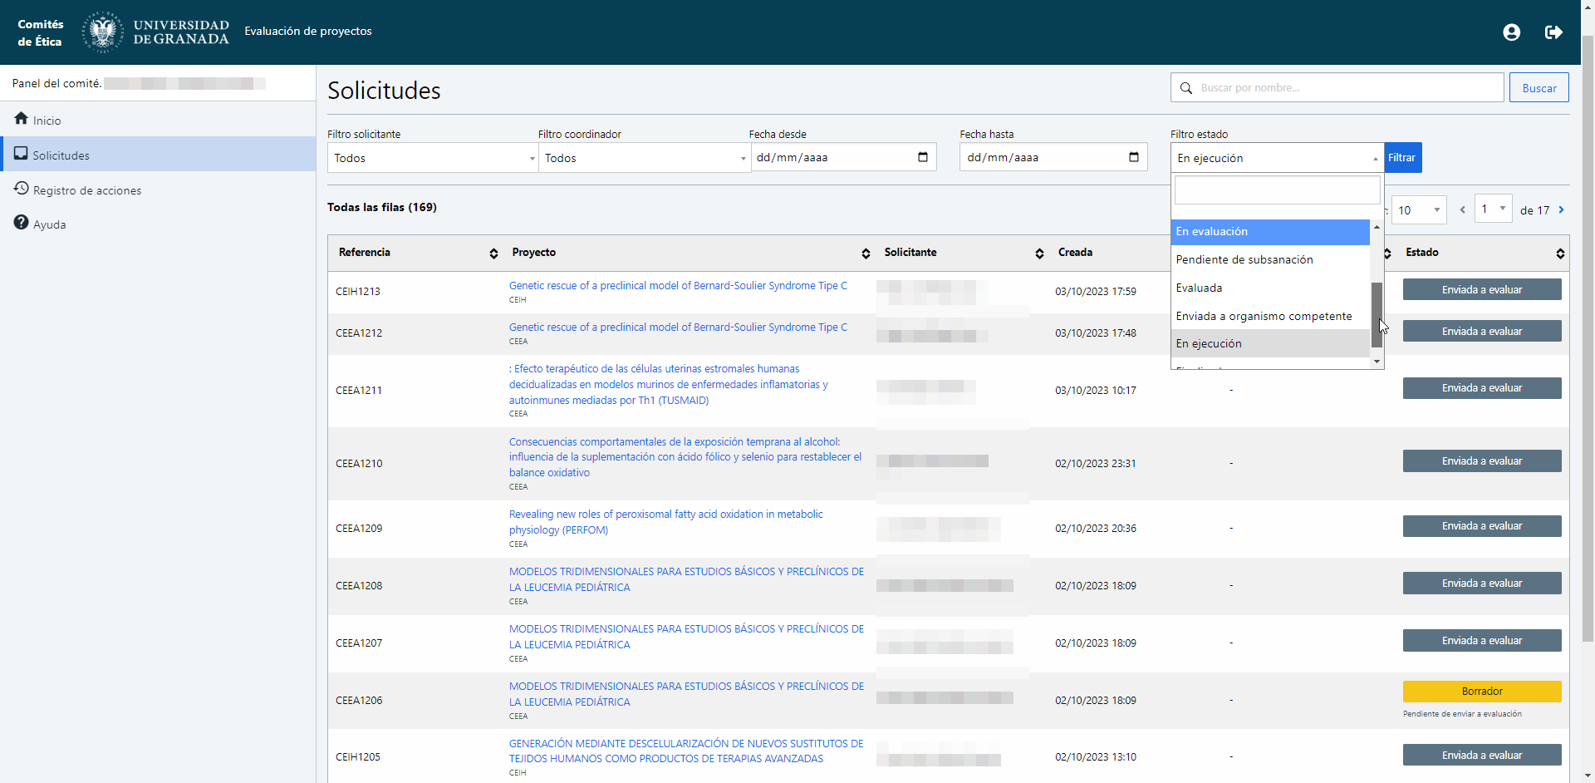Expand the Filtro coordinador dropdown
Viewport: 1595px width, 783px height.
click(644, 158)
